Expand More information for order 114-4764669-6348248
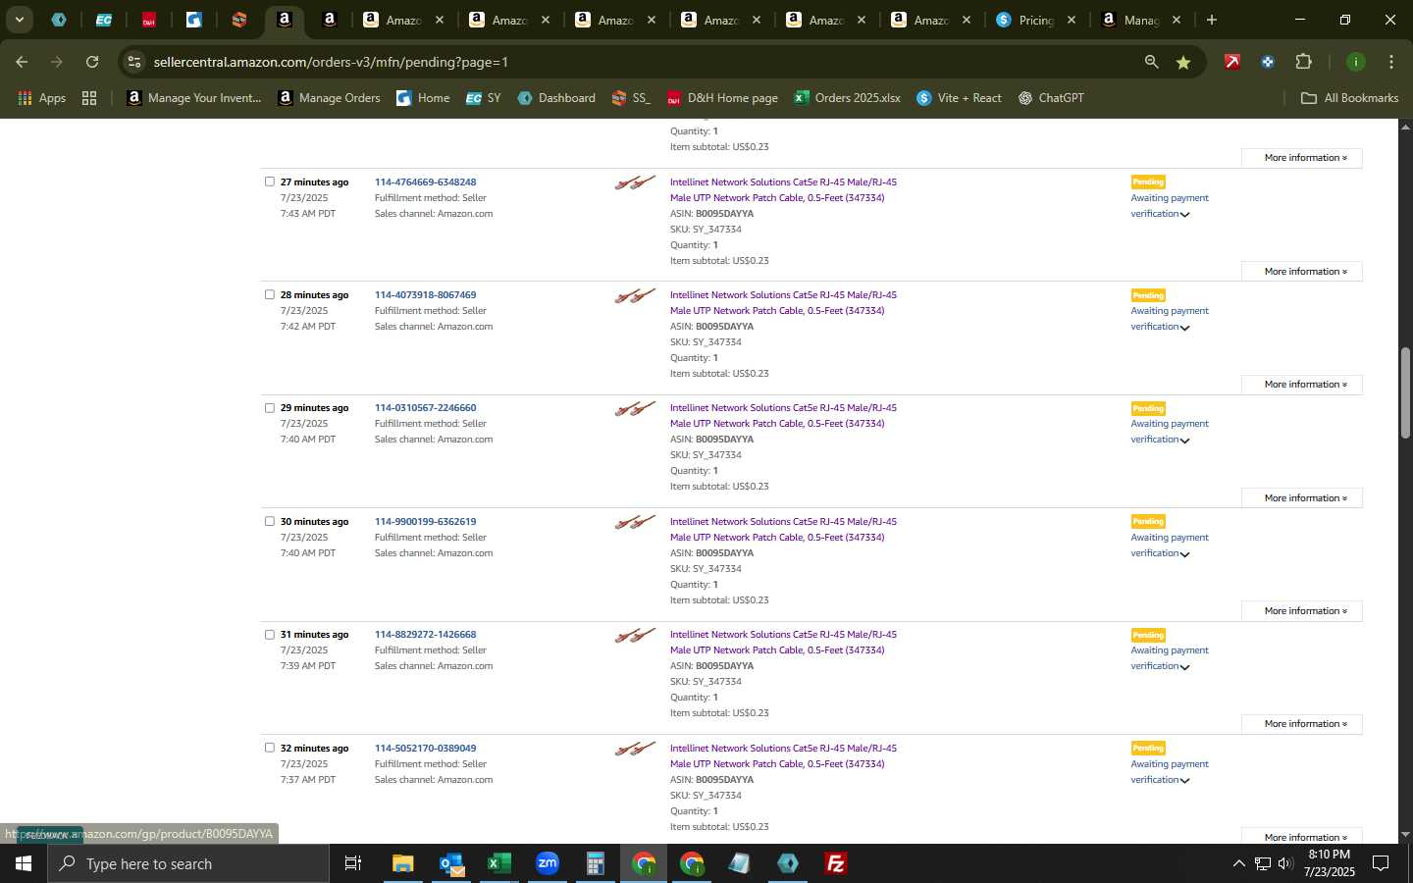This screenshot has height=883, width=1413. pyautogui.click(x=1302, y=272)
